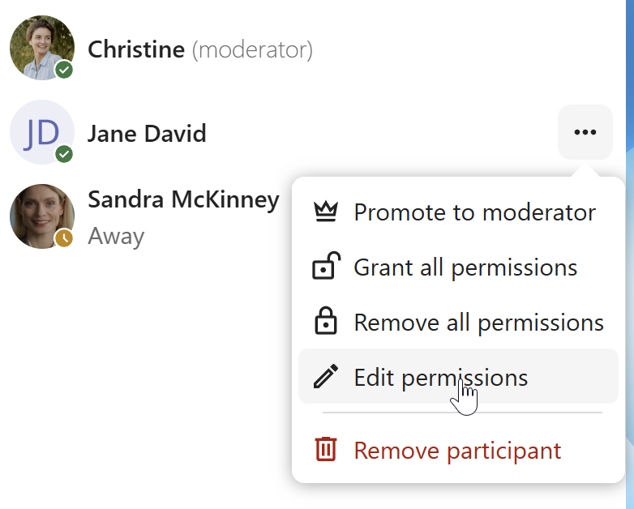Click the red trash bin icon
Screen dimensions: 634x509
(325, 450)
